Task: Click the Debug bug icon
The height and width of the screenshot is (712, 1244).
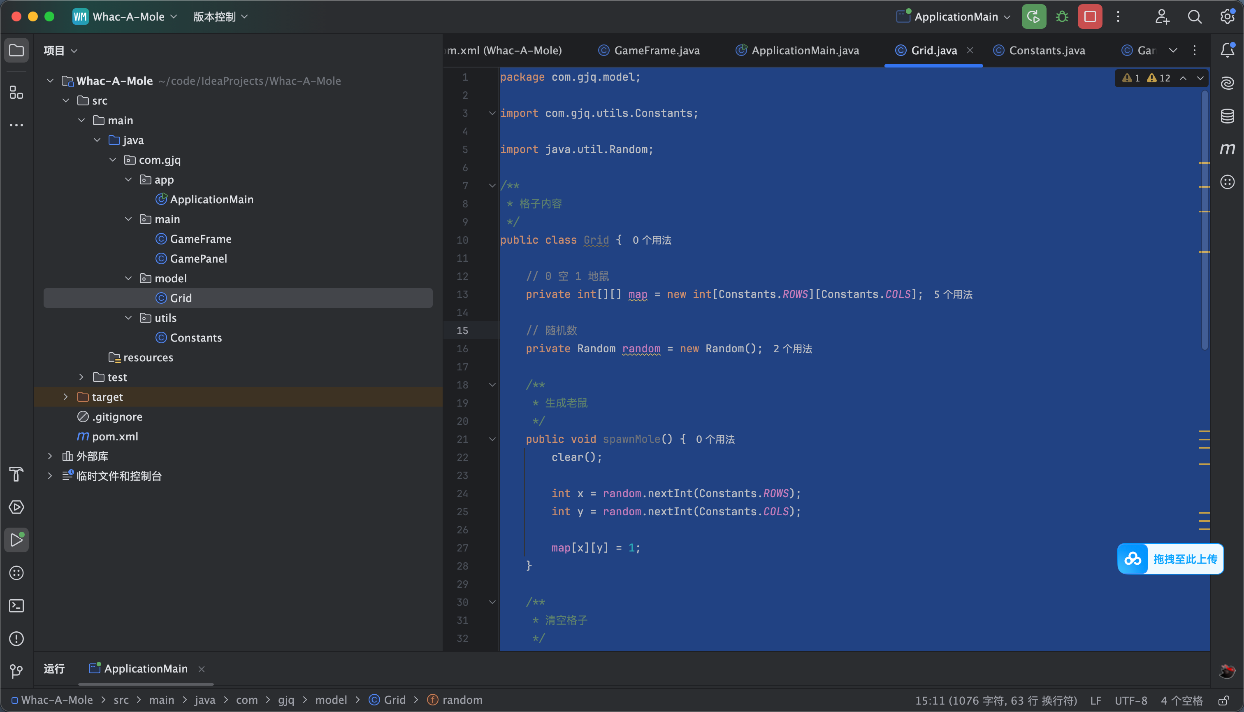Action: tap(1062, 16)
